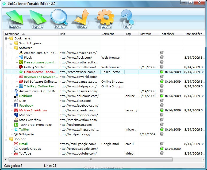This screenshot has width=207, height=170.
Task: Click the Twitter bird icon
Action: [x=16, y=129]
